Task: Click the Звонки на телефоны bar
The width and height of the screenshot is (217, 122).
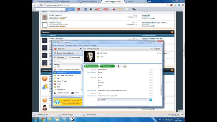Action: [68, 53]
